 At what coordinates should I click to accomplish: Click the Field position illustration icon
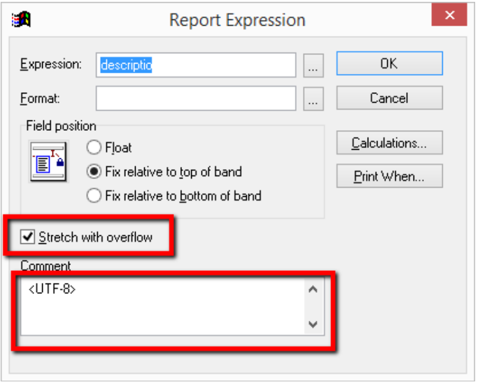pyautogui.click(x=49, y=161)
